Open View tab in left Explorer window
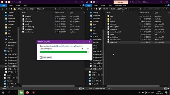 [x=25, y=5]
